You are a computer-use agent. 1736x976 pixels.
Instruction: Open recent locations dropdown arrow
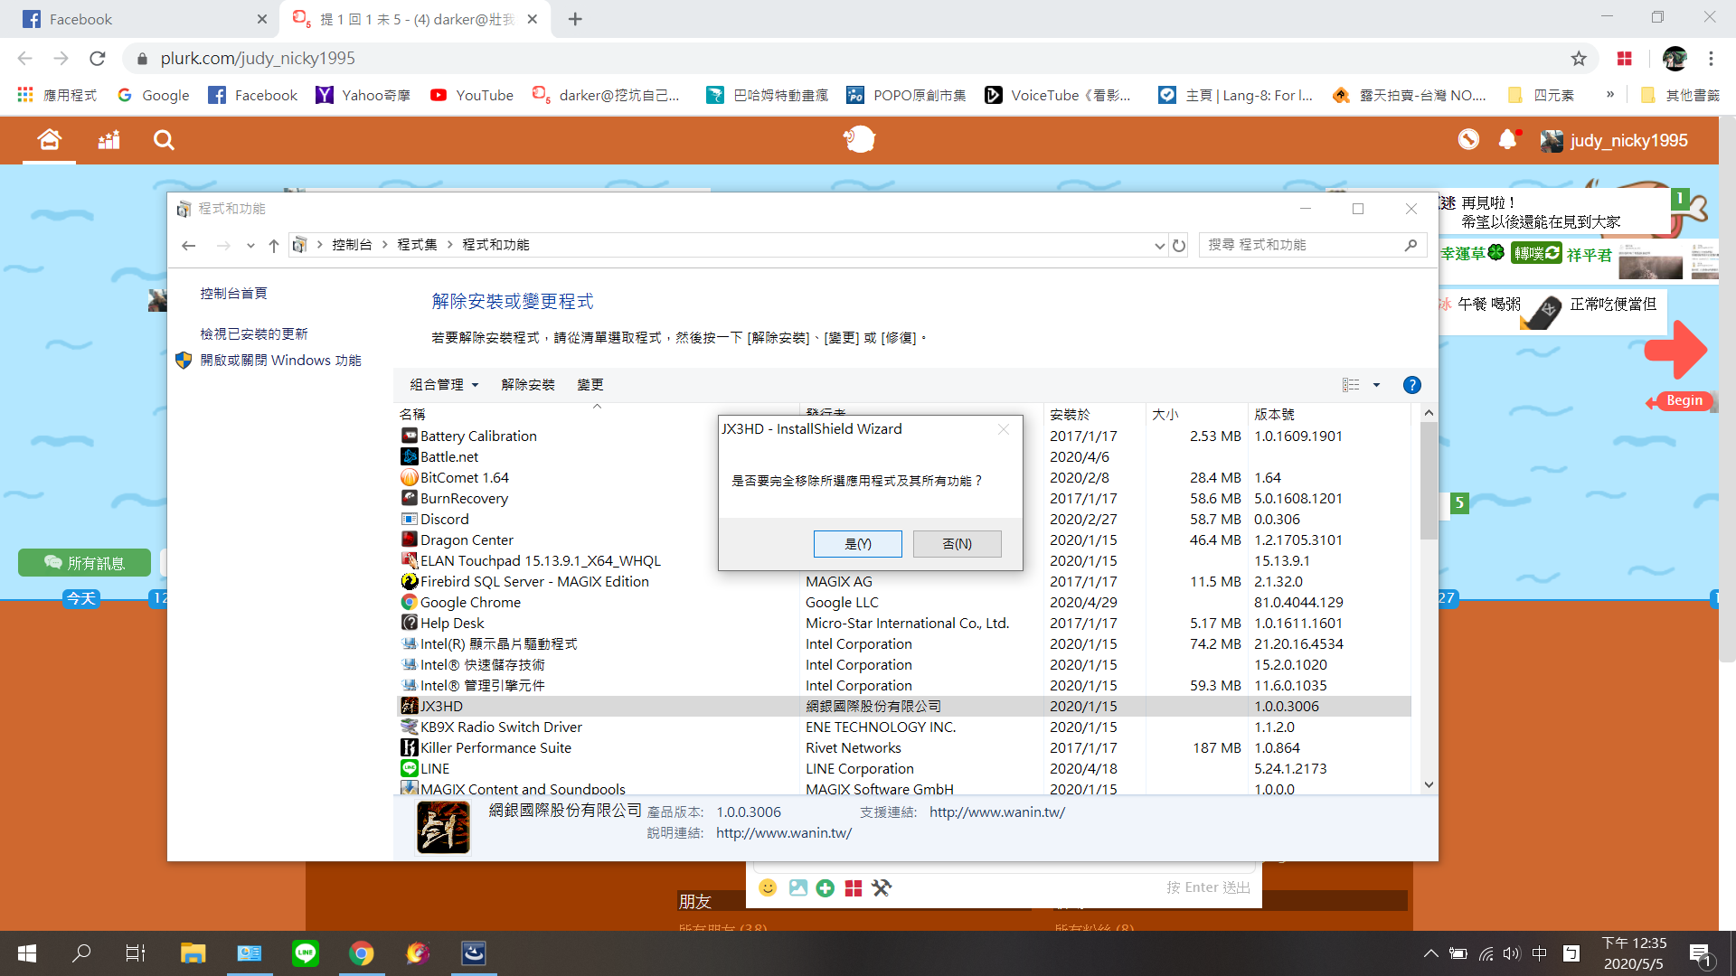click(250, 246)
